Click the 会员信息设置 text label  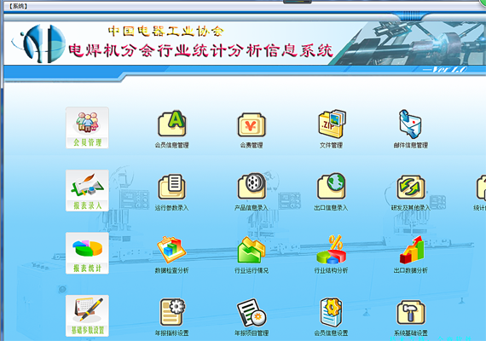(x=331, y=333)
